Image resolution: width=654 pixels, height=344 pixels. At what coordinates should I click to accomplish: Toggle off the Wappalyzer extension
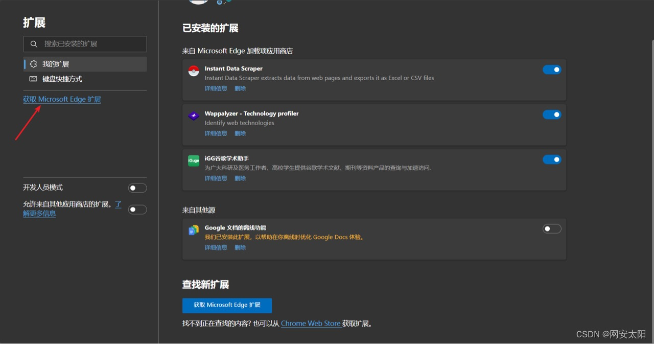coord(552,114)
